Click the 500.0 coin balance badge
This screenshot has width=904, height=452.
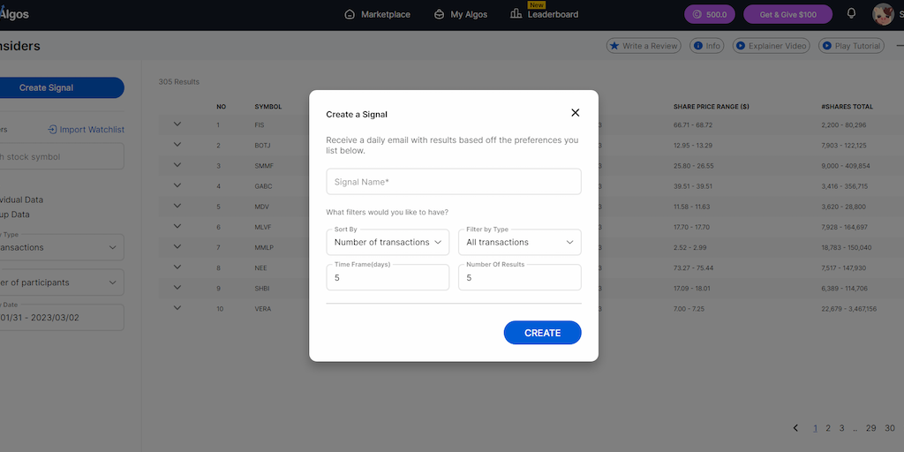pos(709,14)
